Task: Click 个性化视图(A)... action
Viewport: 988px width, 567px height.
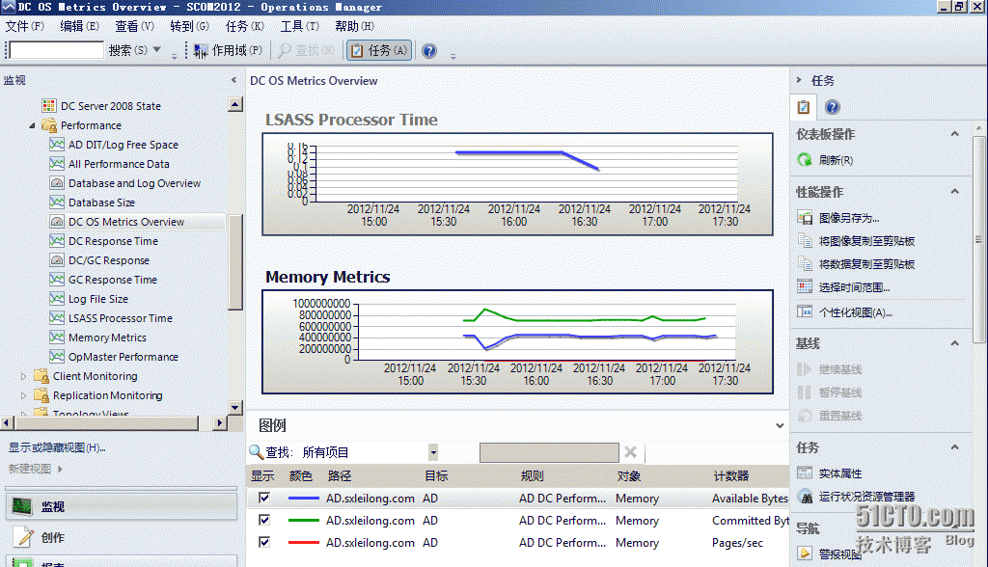Action: (x=855, y=312)
